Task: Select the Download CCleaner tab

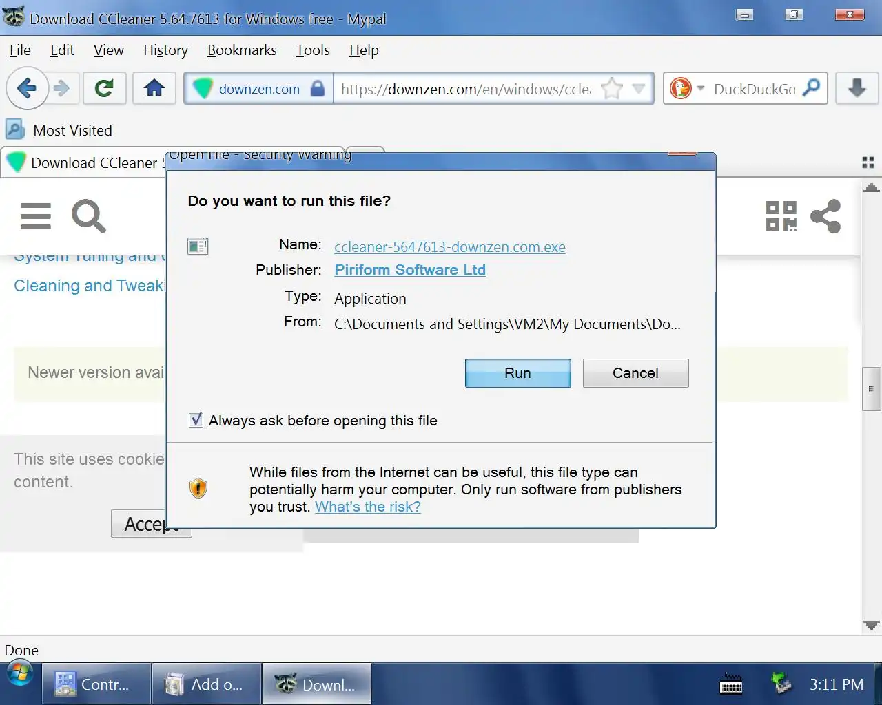Action: [84, 163]
